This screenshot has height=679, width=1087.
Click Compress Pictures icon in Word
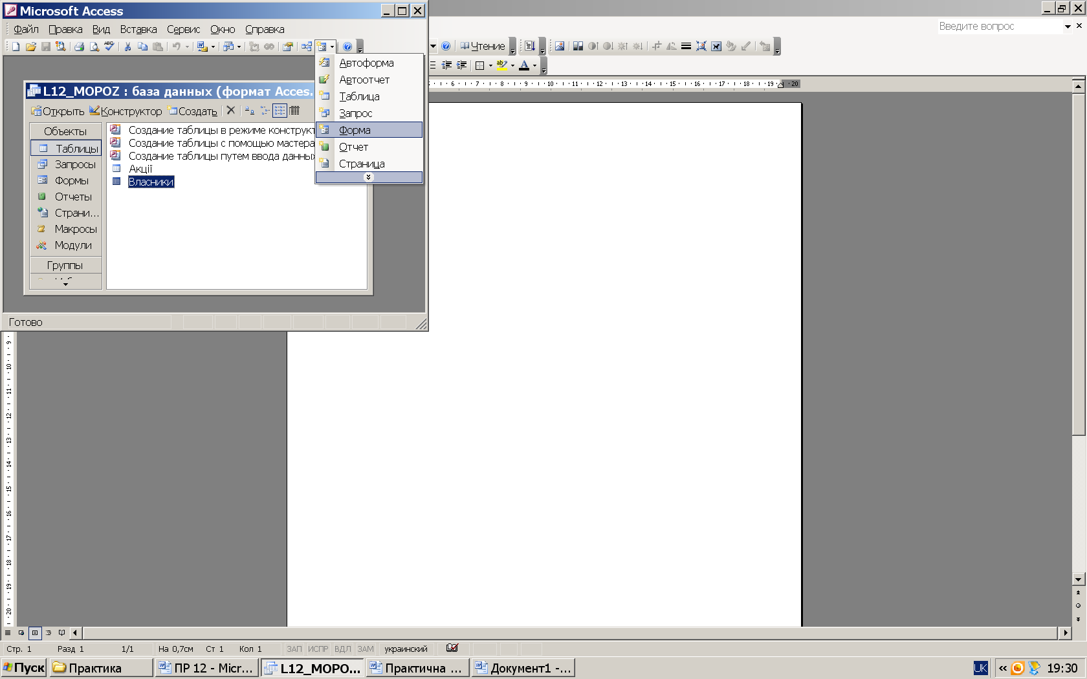tap(701, 46)
